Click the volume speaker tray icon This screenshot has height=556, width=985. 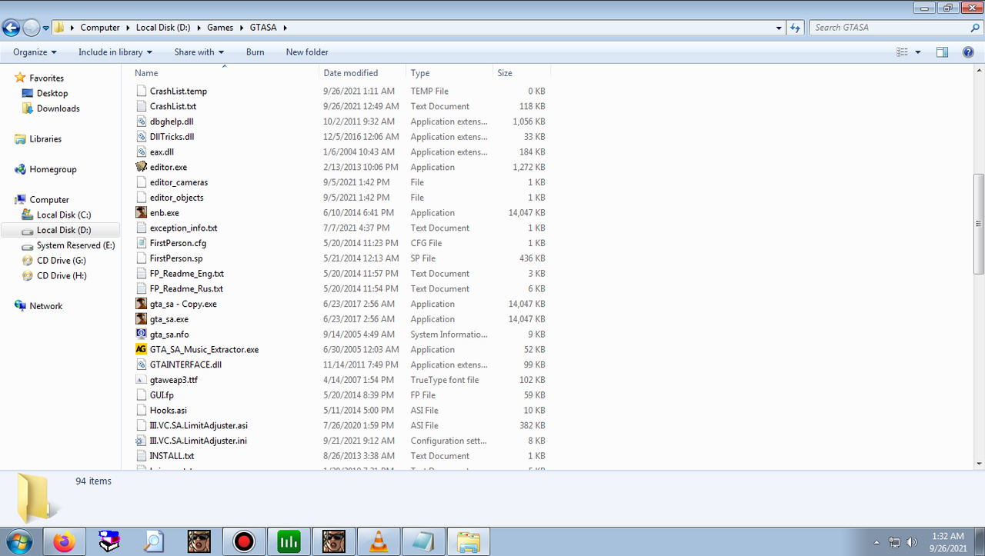pyautogui.click(x=912, y=542)
